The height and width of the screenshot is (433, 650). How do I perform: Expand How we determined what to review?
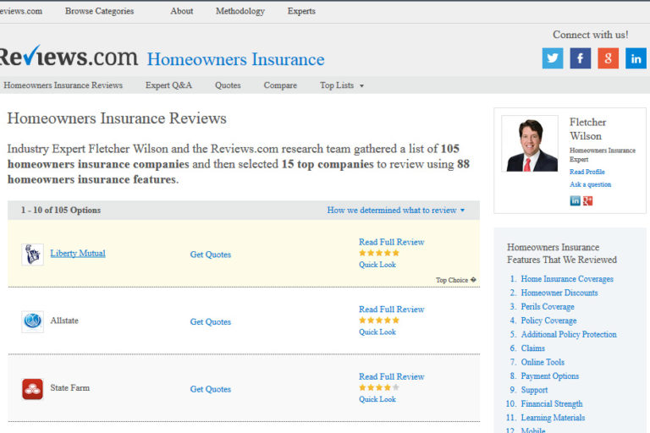coord(396,210)
